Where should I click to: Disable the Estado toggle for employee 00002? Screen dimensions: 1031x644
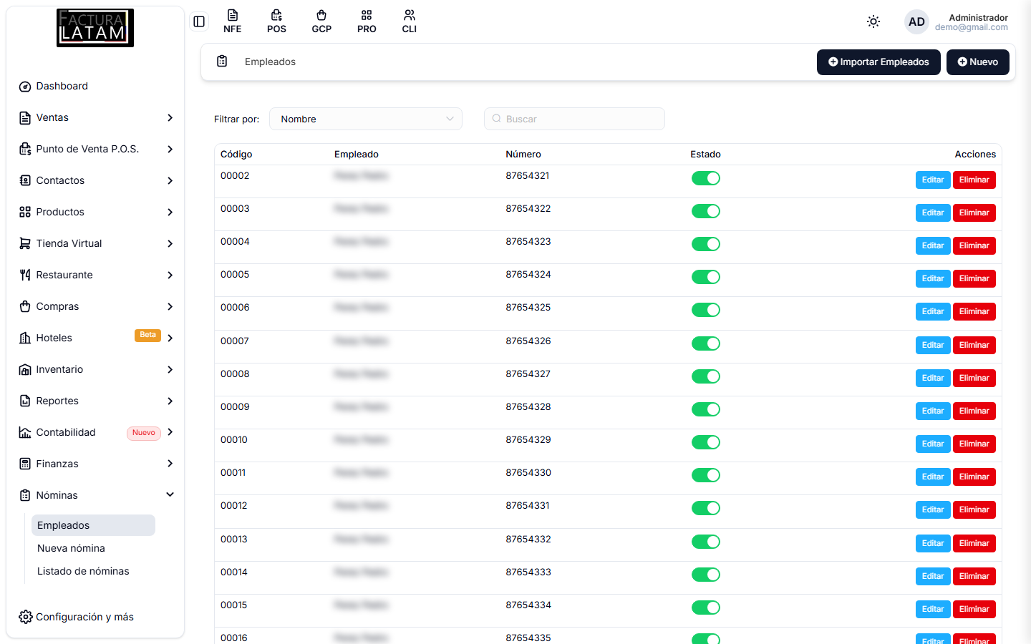[x=705, y=178]
